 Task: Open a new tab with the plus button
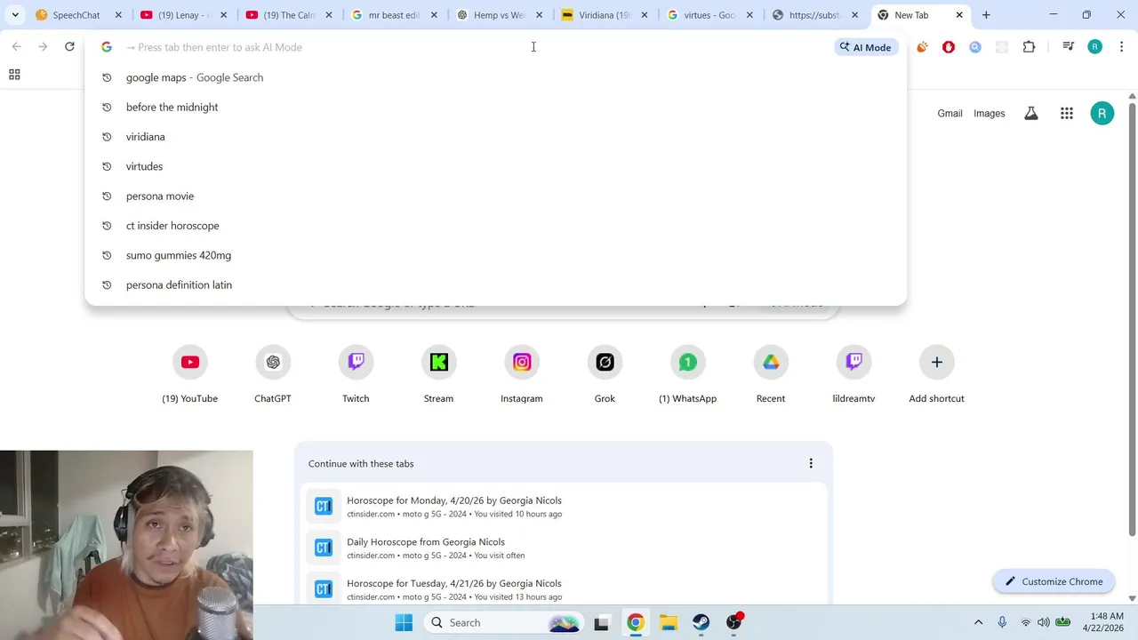pos(986,15)
